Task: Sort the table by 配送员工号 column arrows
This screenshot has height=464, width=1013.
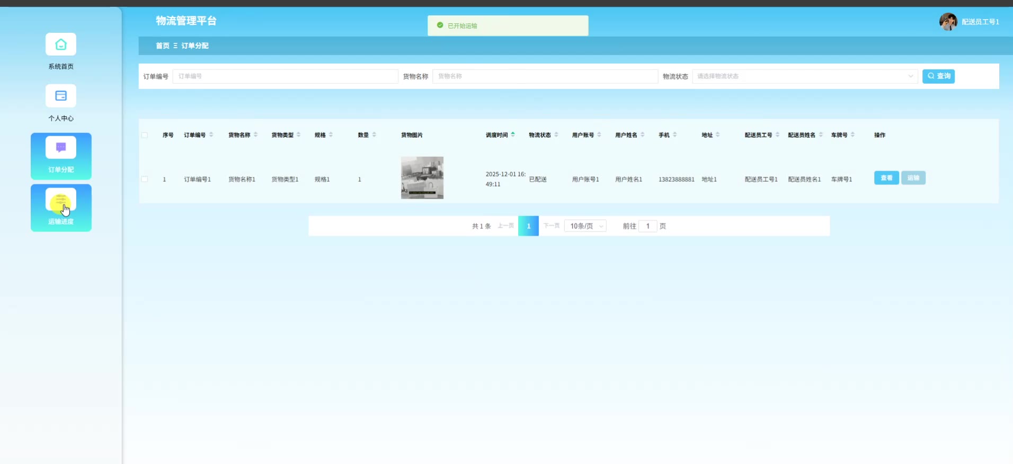Action: coord(777,135)
